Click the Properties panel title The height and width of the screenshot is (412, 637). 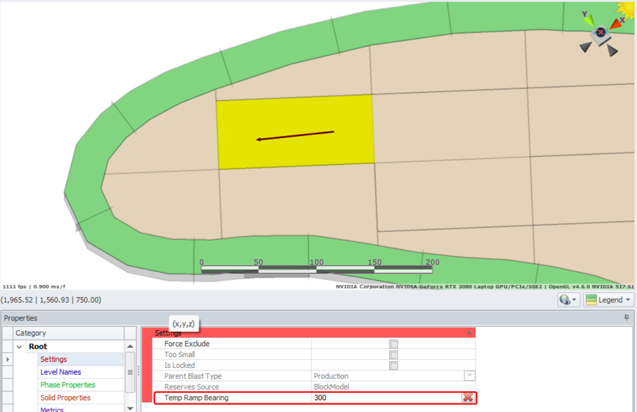[20, 318]
